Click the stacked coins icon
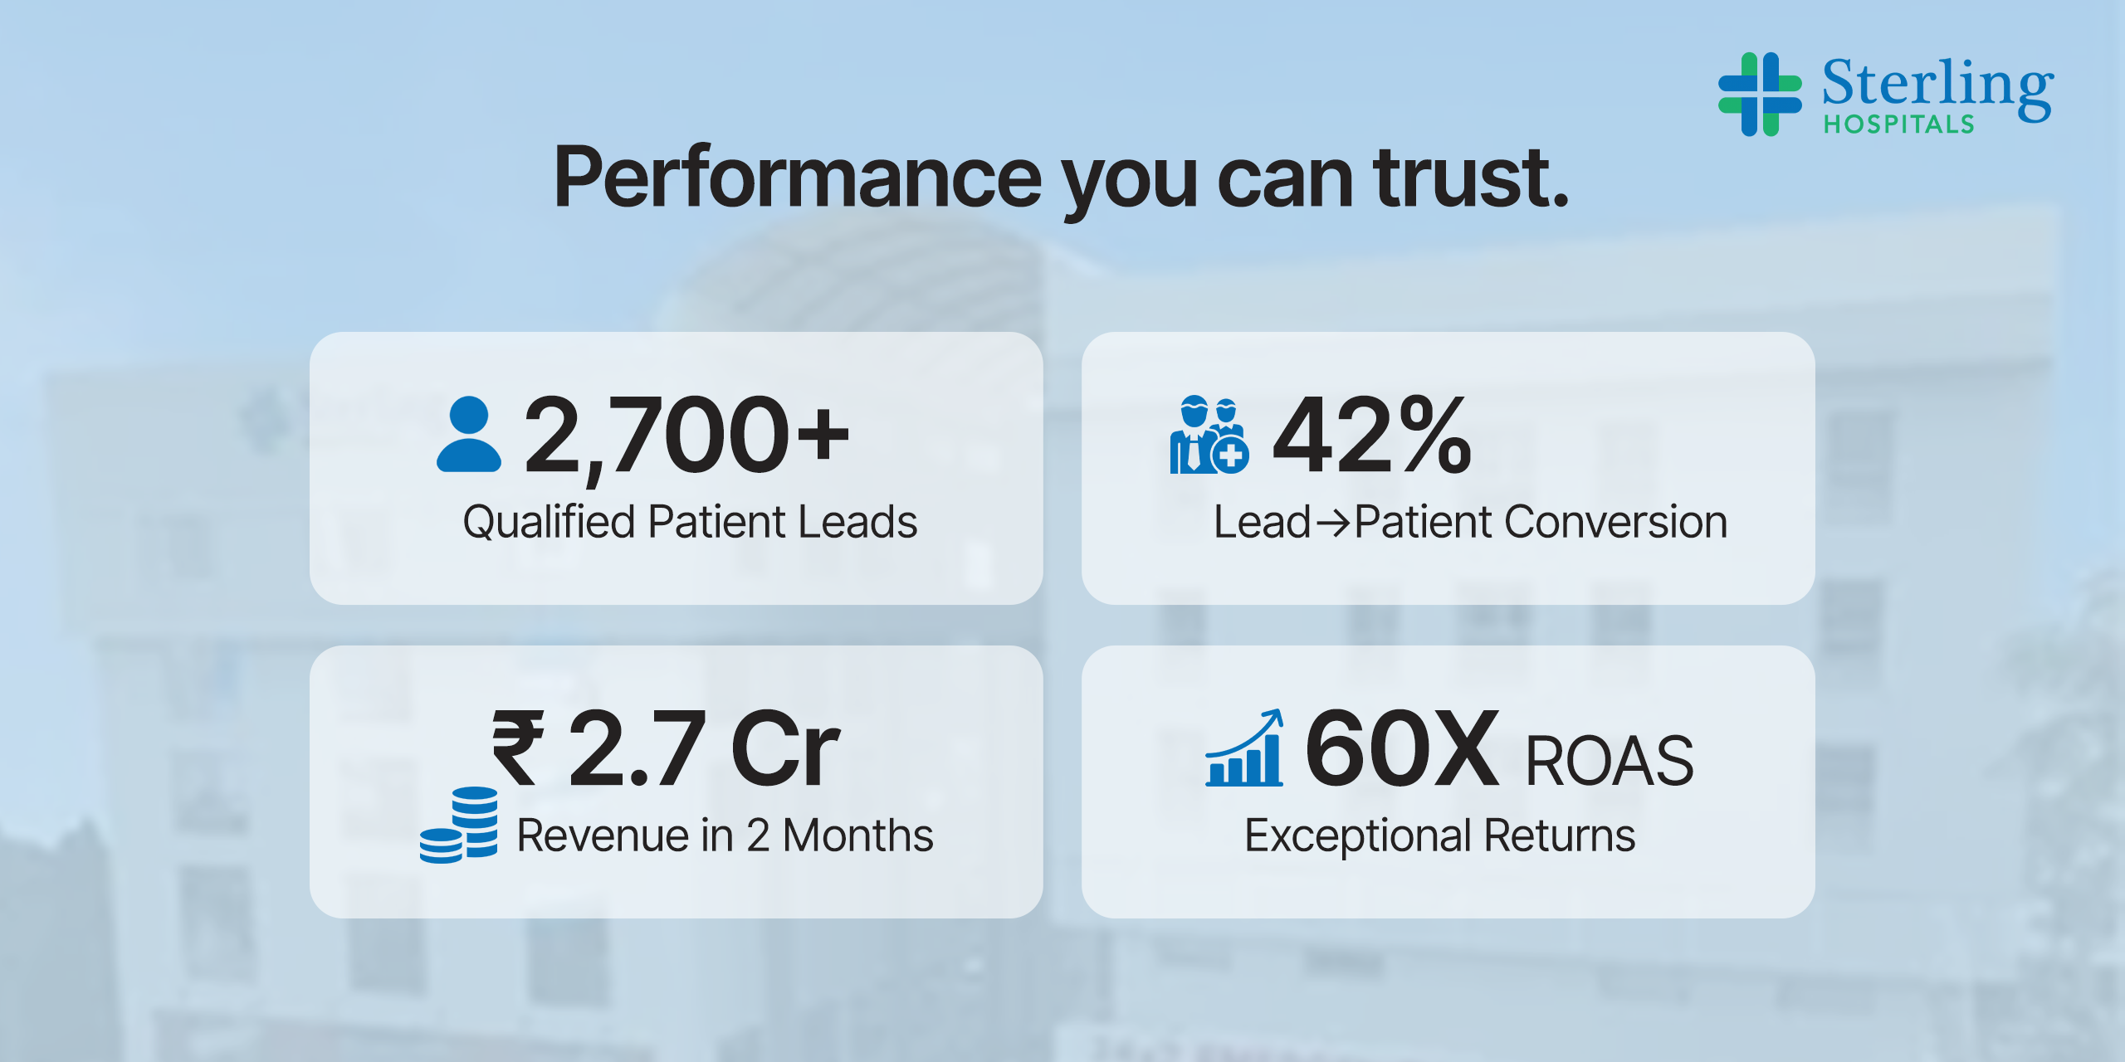 click(x=459, y=826)
